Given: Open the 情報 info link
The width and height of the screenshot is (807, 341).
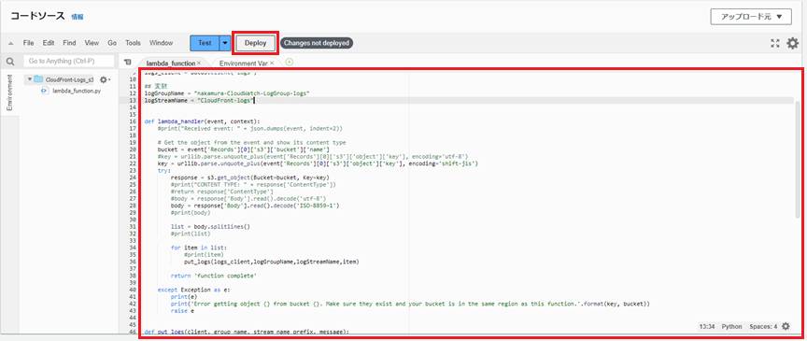Looking at the screenshot, I should click(78, 17).
